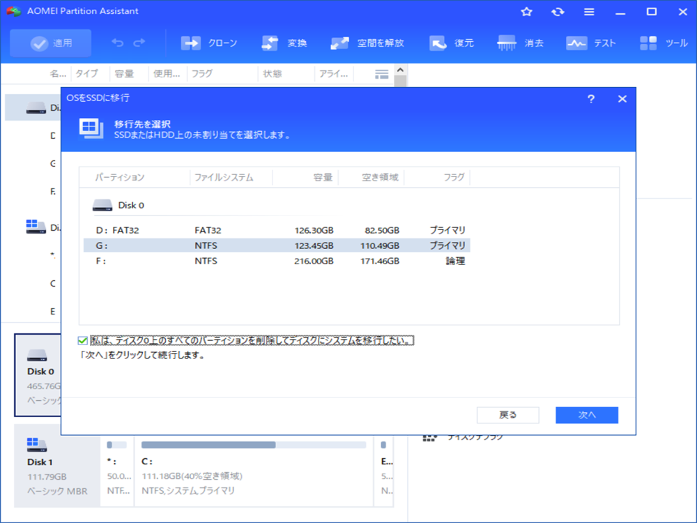Viewport: 697px width, 523px height.
Task: Click the Clone (クローン) toolbar icon
Action: (x=191, y=43)
